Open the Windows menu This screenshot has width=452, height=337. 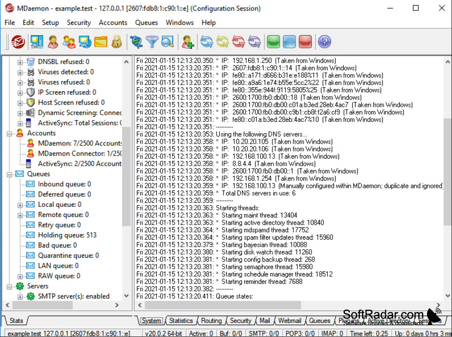click(x=180, y=22)
